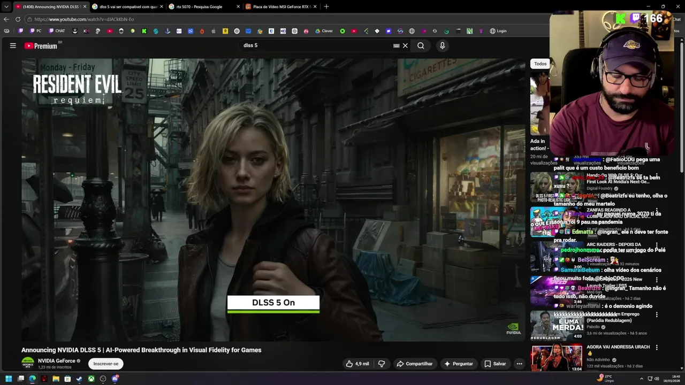Save the video with Salvar
Viewport: 685px width, 385px height.
pyautogui.click(x=495, y=364)
